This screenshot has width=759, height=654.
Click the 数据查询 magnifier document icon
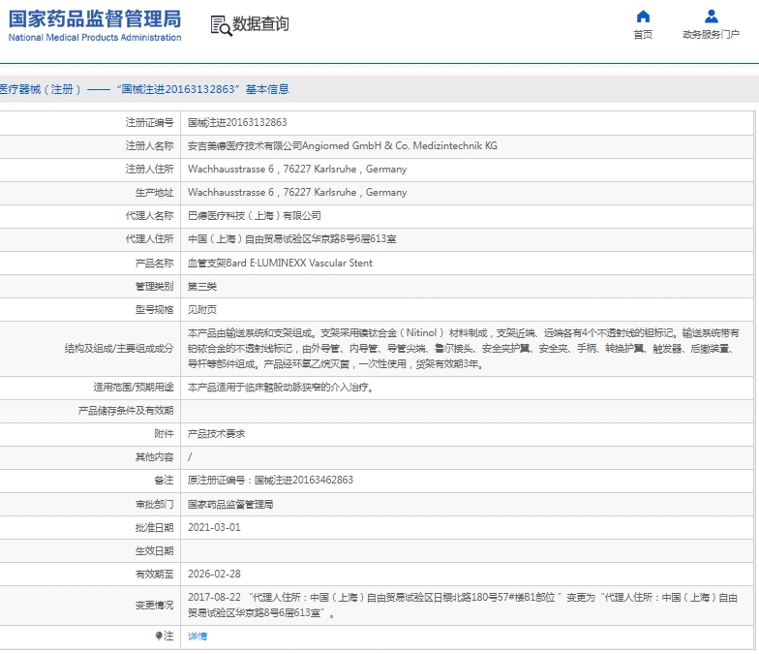[221, 25]
